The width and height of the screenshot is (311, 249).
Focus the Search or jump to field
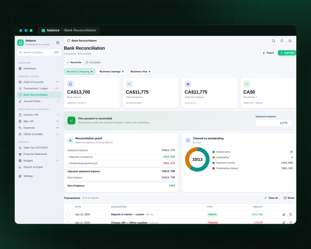coord(39,53)
